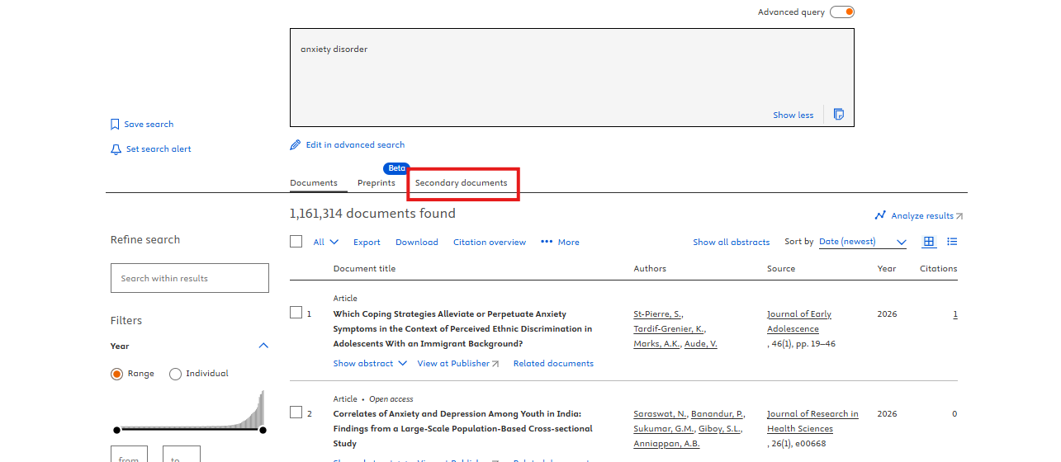Click the Save search bookmark icon
This screenshot has height=462, width=1061.
[115, 125]
